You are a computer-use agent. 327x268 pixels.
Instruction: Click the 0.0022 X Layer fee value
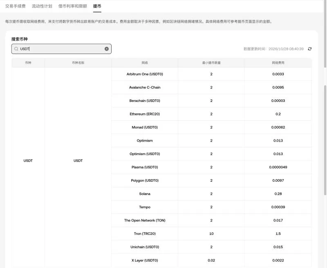(x=278, y=260)
